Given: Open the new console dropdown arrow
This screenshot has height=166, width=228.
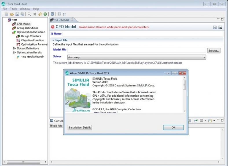Looking at the screenshot, I should click(x=214, y=121).
